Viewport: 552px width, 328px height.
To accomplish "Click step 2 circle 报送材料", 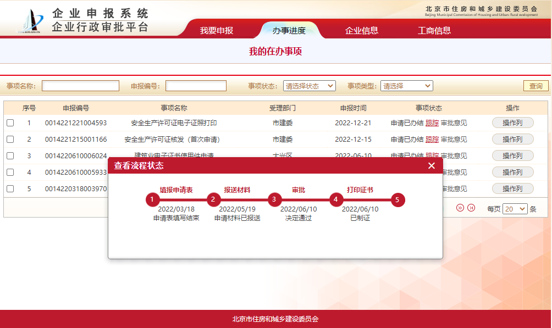I will (x=213, y=199).
